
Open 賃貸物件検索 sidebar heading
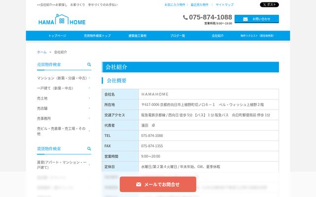pos(49,149)
